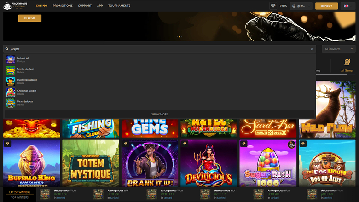Select the Halloween Jackpot result text

(x=27, y=80)
